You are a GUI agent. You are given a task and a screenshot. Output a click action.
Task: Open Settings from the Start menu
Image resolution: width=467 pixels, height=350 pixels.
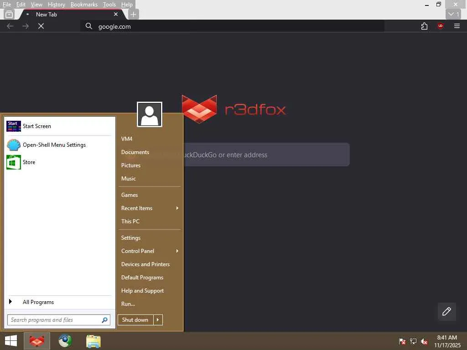(x=150, y=238)
